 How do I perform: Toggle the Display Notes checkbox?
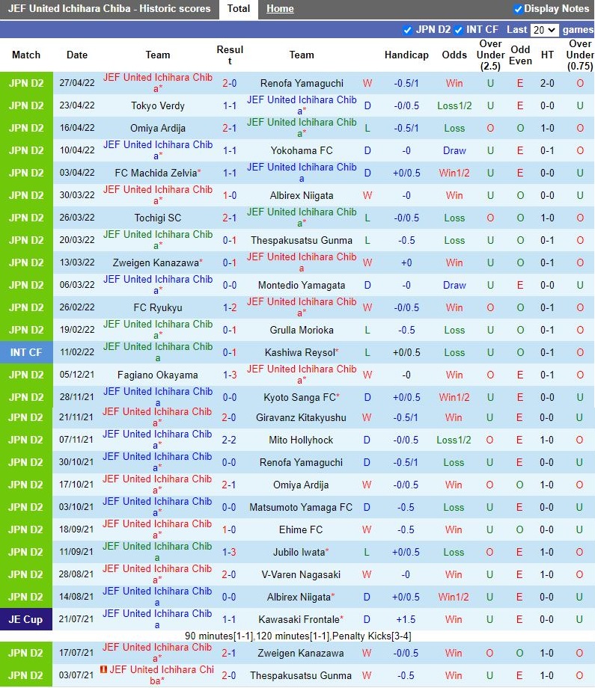tap(518, 9)
